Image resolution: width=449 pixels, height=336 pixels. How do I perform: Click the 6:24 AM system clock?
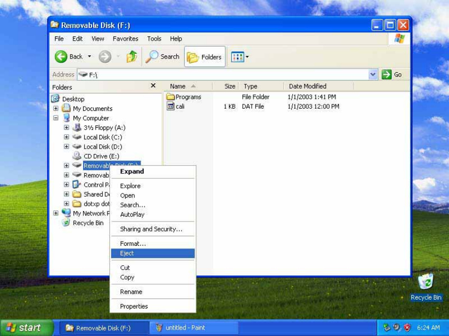tap(428, 328)
